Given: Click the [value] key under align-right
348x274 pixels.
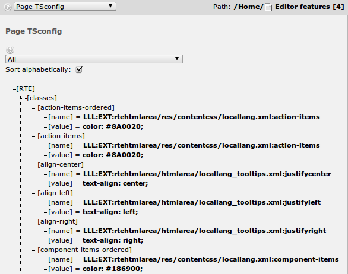Looking at the screenshot, I should [61, 241].
